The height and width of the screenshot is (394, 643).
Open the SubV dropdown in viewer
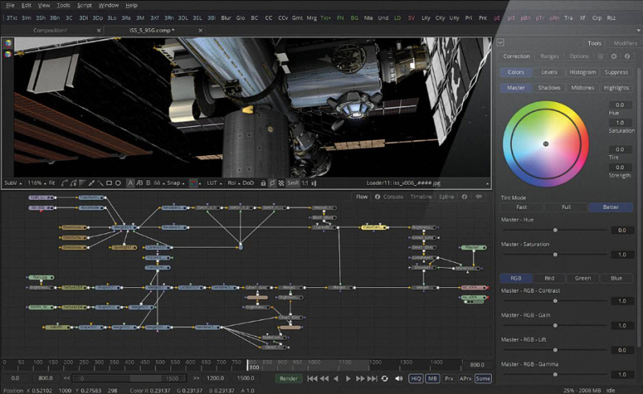click(x=12, y=183)
